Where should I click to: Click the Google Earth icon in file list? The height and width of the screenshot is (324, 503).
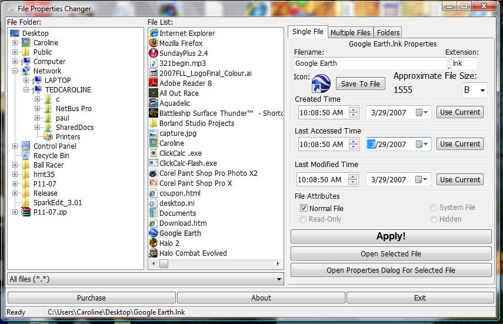click(x=154, y=233)
